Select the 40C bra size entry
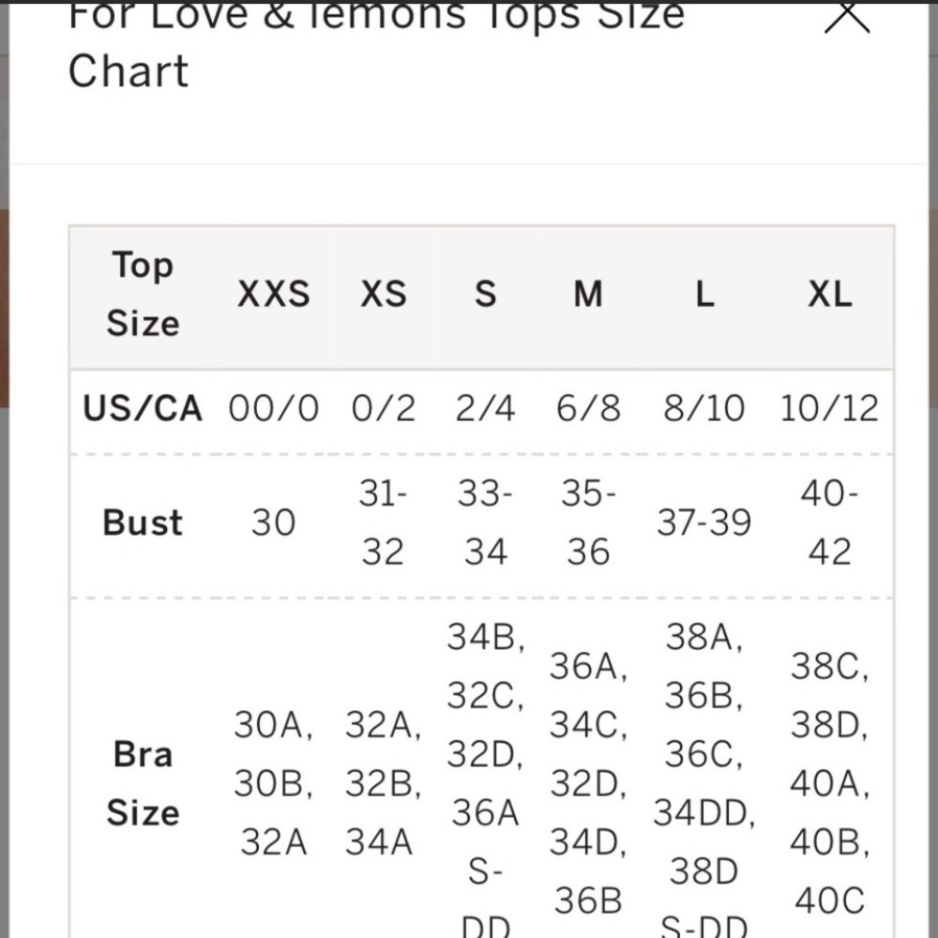938x938 pixels. 829,900
